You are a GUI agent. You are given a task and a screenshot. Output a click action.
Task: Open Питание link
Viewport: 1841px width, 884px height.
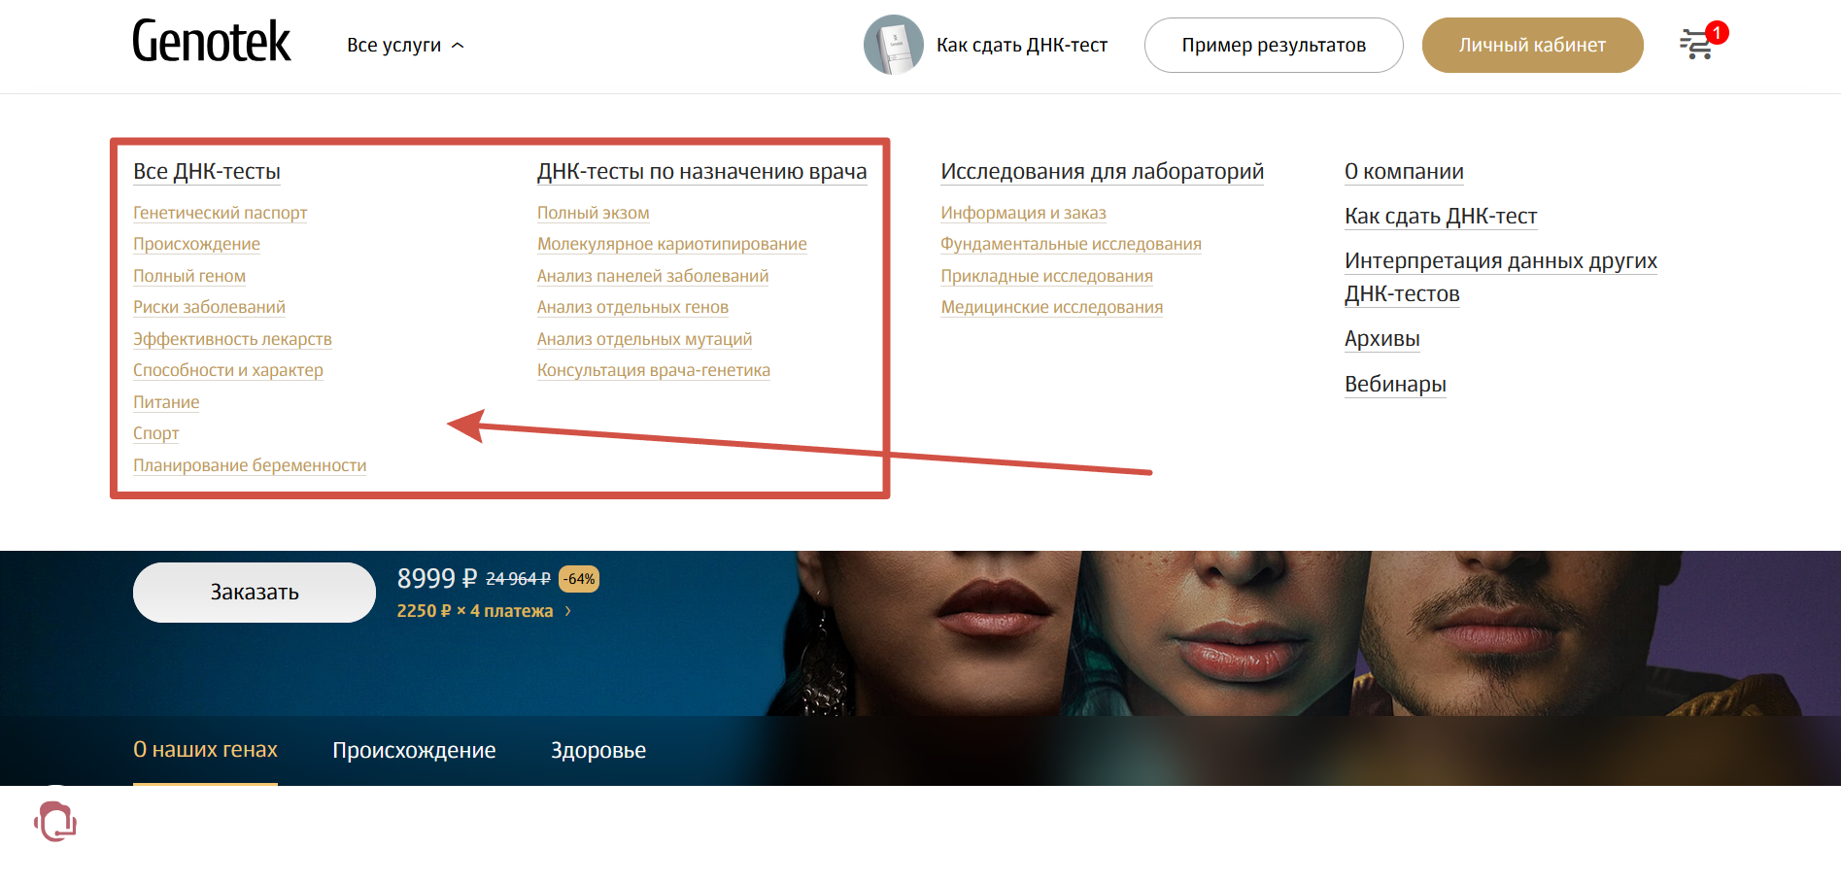(x=166, y=402)
